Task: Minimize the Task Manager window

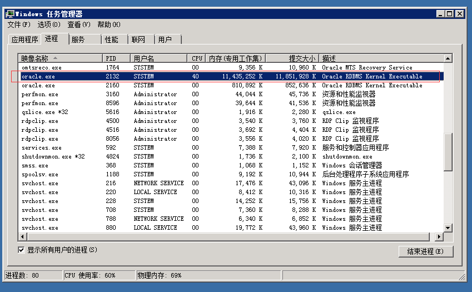Action: click(x=440, y=13)
